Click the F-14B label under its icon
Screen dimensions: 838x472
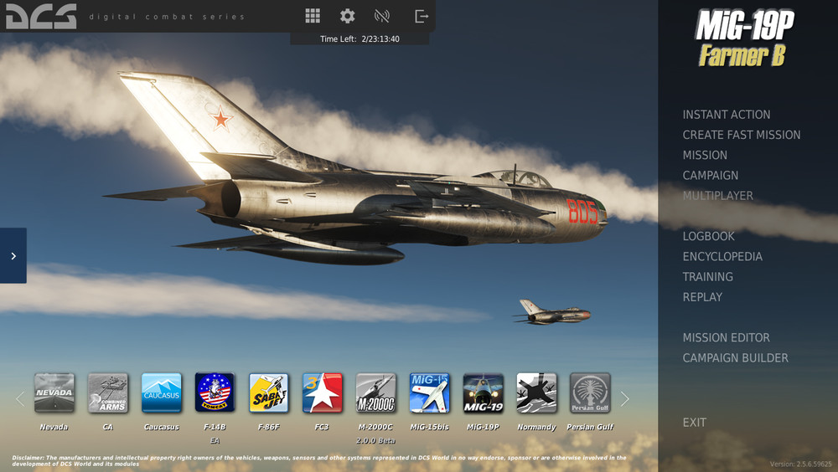(215, 427)
